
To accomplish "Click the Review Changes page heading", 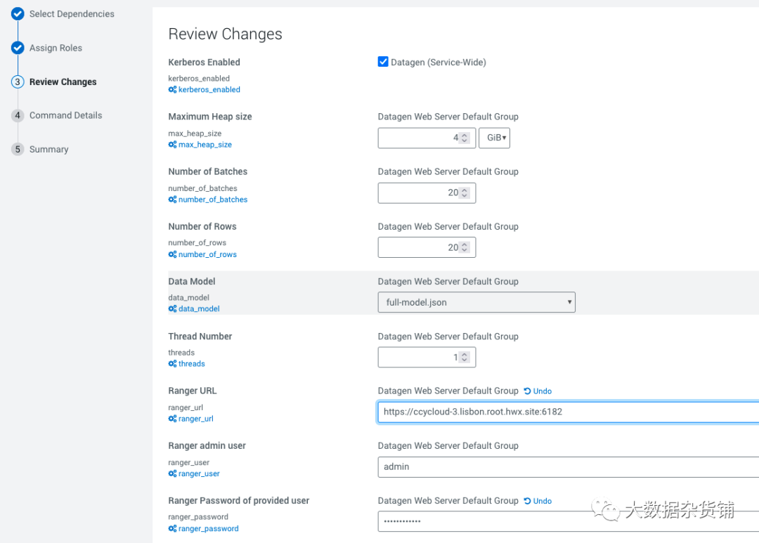I will tap(225, 34).
